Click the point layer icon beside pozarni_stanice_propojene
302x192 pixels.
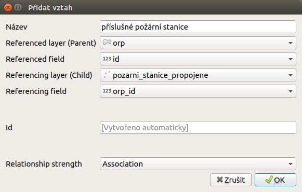tap(107, 75)
